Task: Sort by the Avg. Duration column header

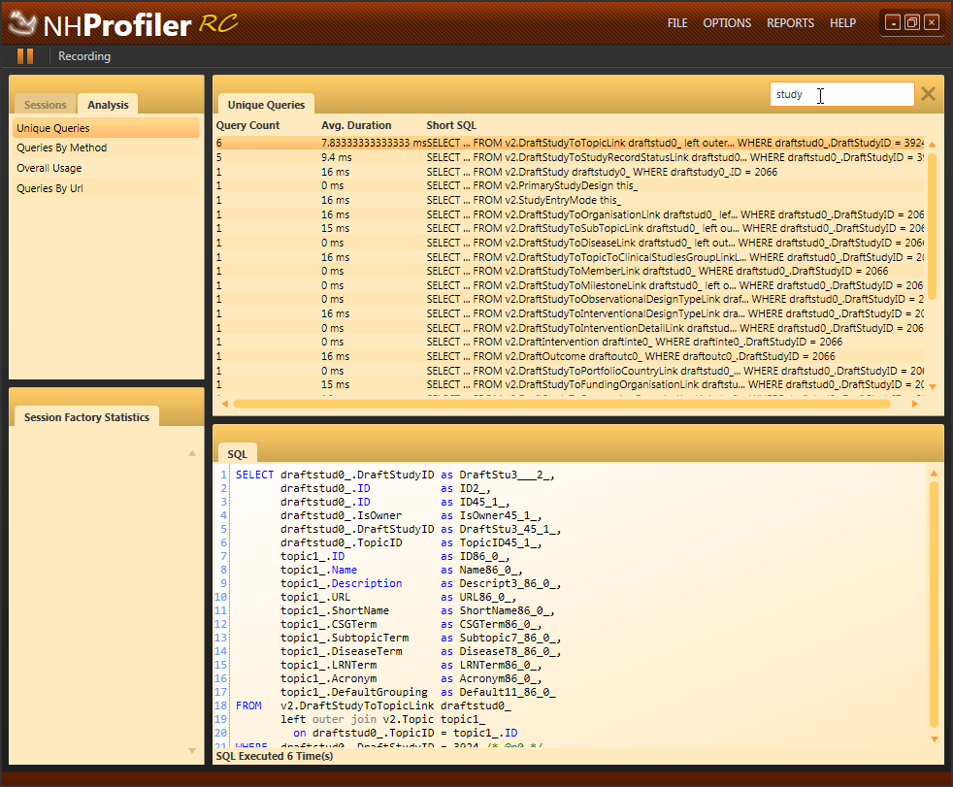Action: (356, 126)
